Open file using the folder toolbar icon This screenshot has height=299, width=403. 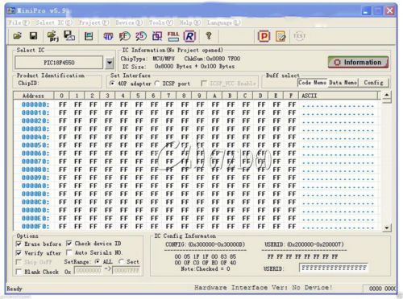(18, 35)
